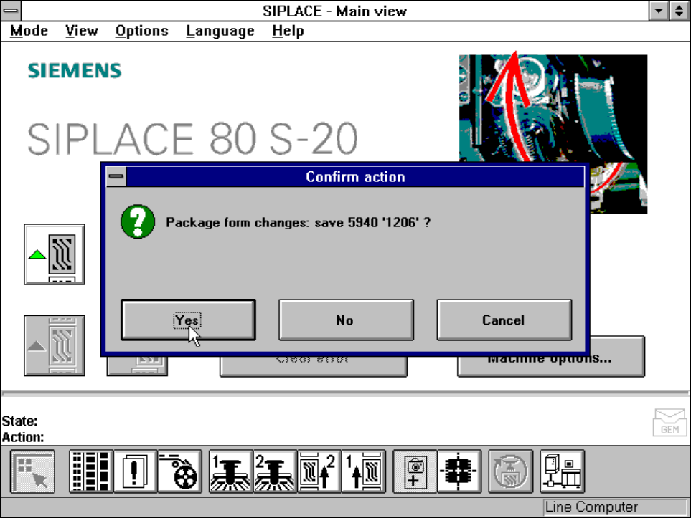Open the feeder table overview icon

[91, 471]
